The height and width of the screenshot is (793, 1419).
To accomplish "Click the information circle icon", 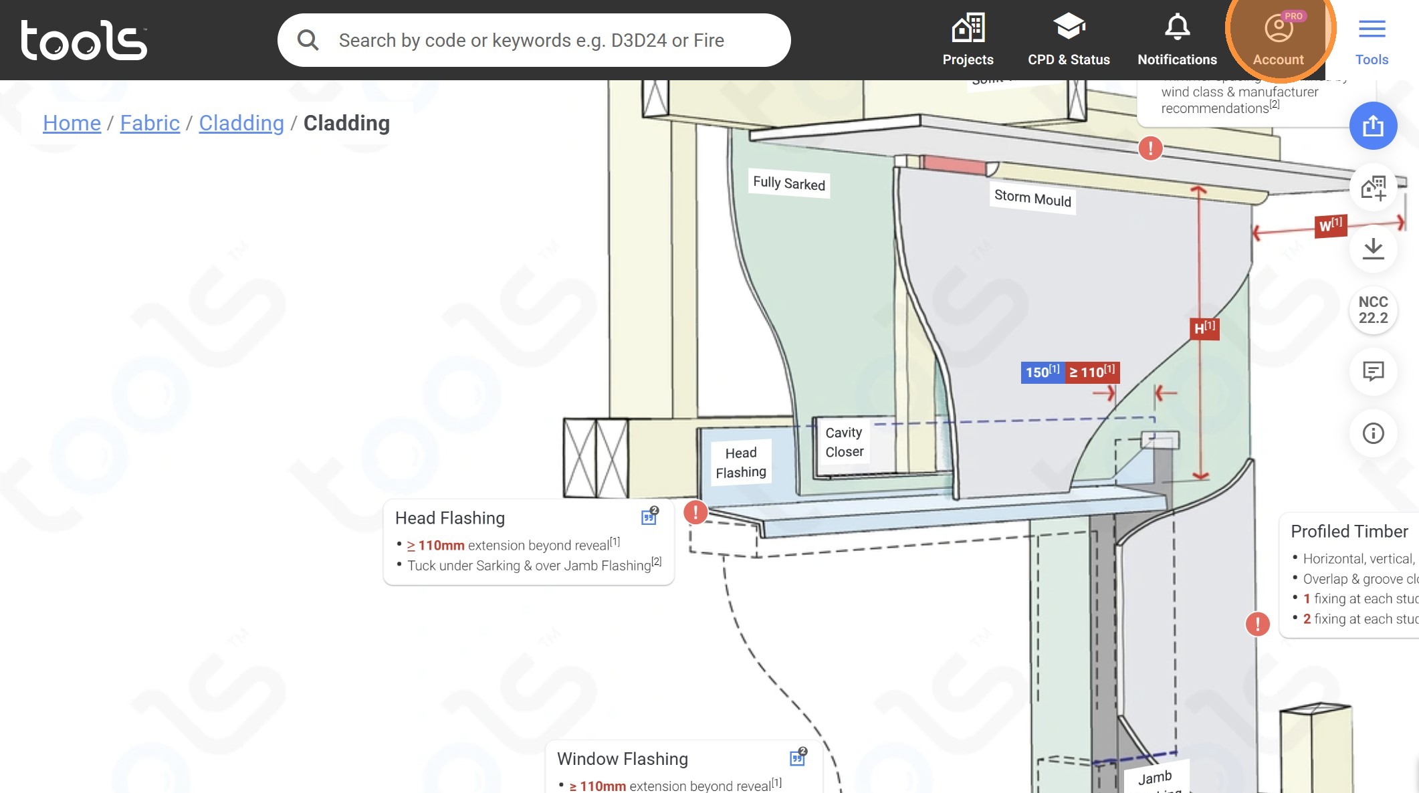I will (x=1373, y=433).
